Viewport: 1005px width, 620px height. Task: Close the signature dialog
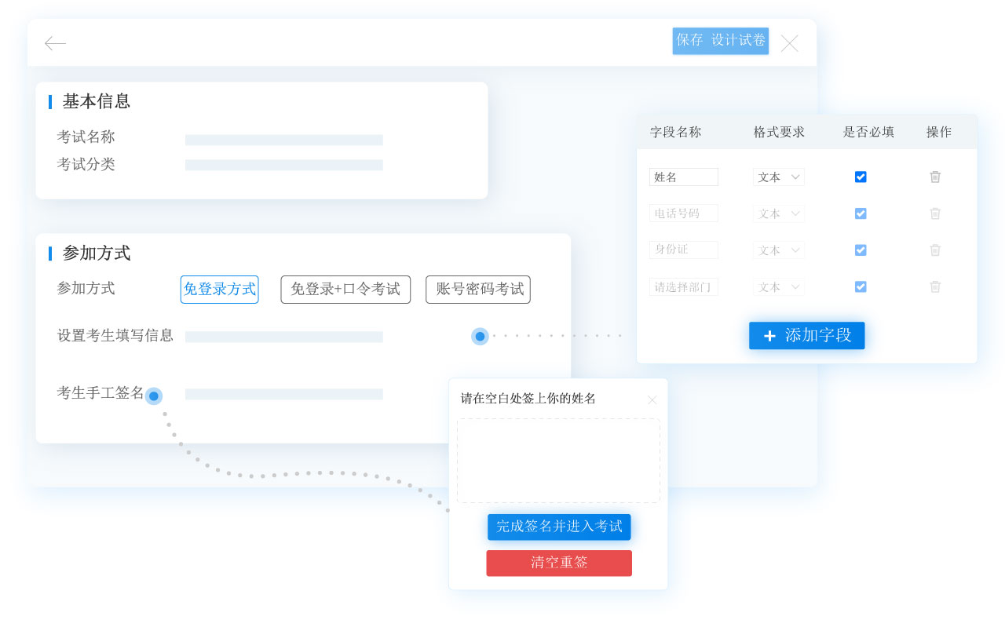(652, 400)
